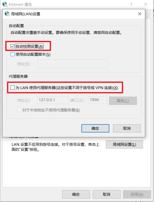Click the script 地址(R) input field
The height and width of the screenshot is (202, 154).
[x=72, y=64]
